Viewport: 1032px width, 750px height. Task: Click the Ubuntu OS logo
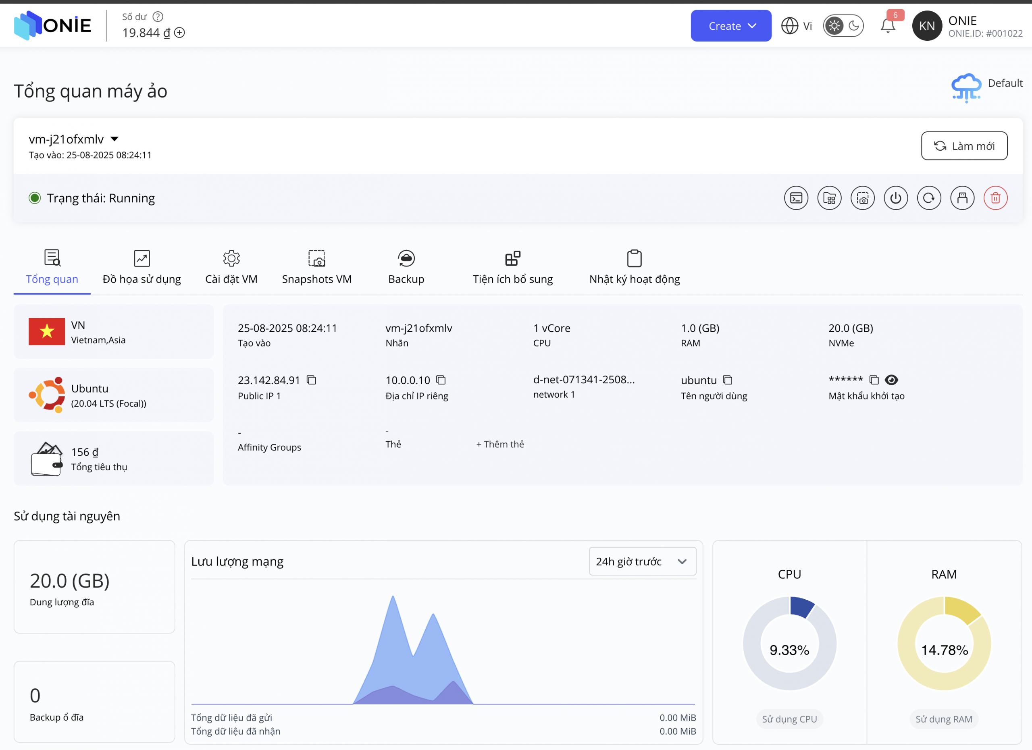[x=47, y=395]
